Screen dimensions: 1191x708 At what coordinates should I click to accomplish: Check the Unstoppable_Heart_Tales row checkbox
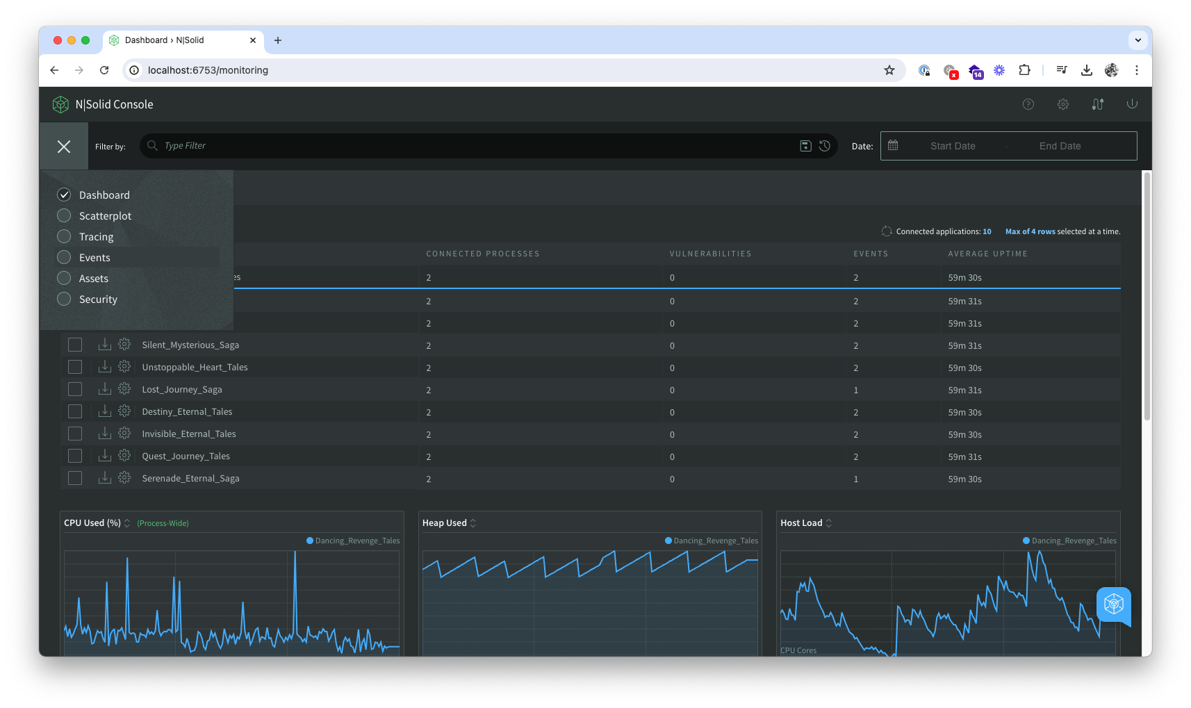click(x=74, y=366)
